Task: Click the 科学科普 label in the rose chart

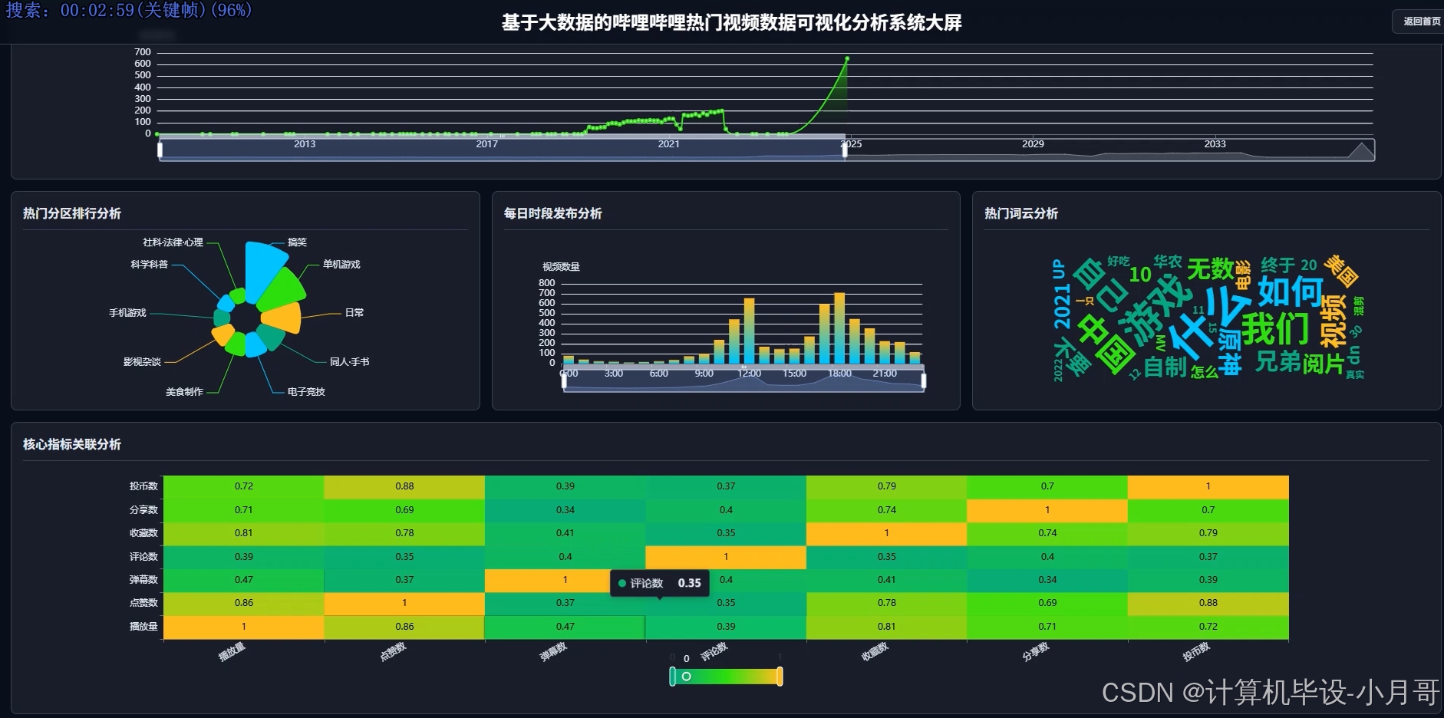Action: pos(149,265)
